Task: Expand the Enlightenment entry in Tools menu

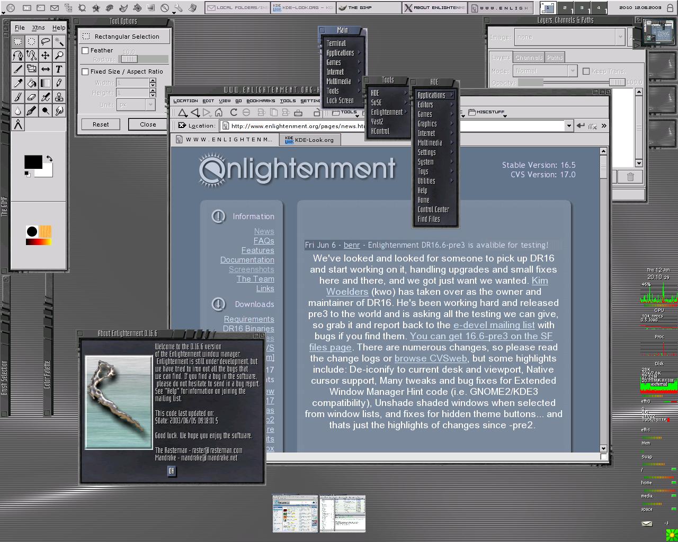Action: 389,112
